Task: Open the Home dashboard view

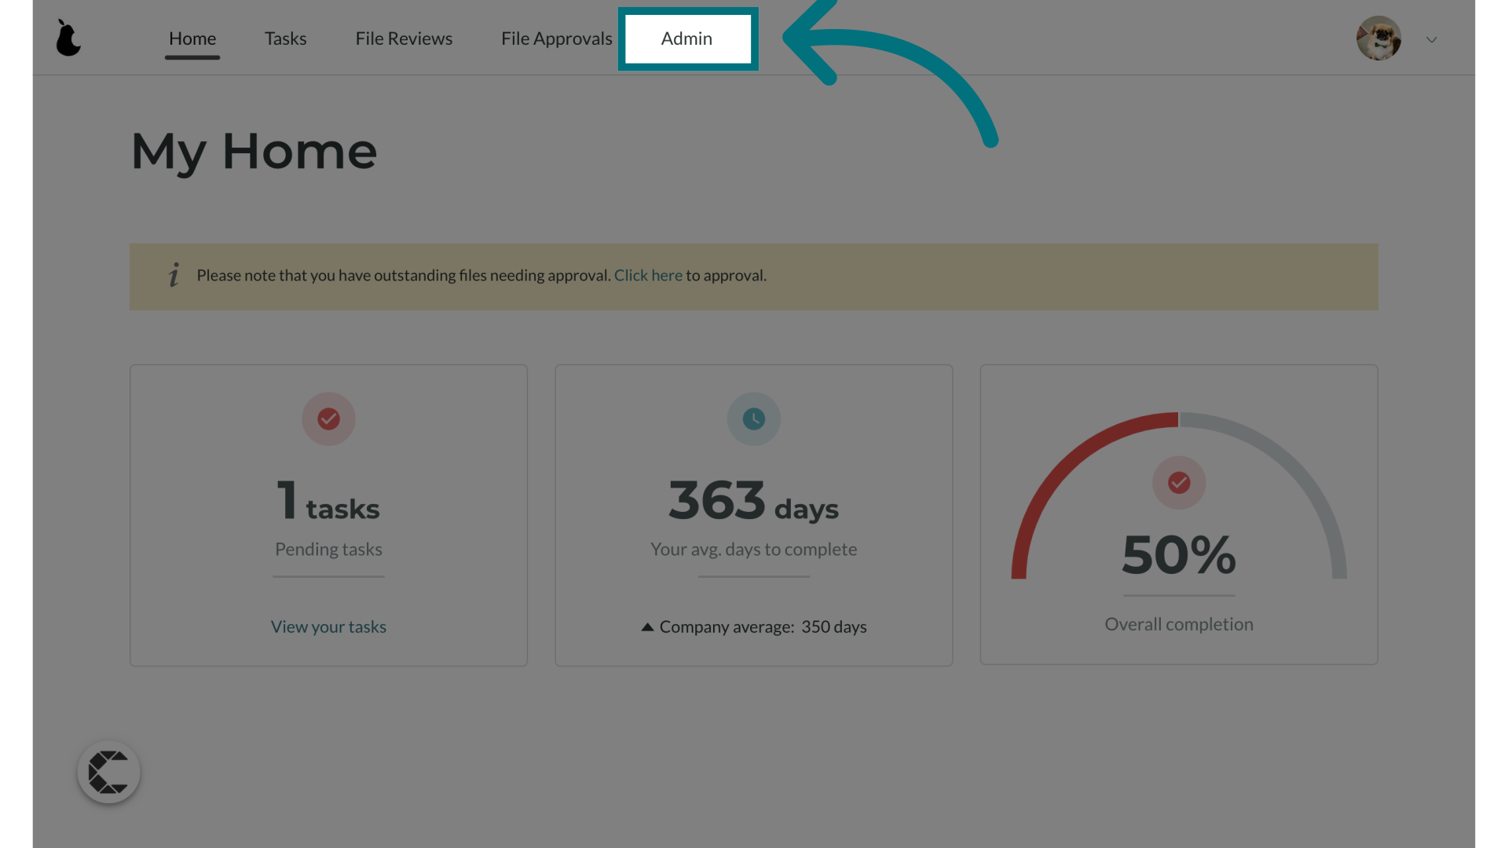Action: [192, 37]
